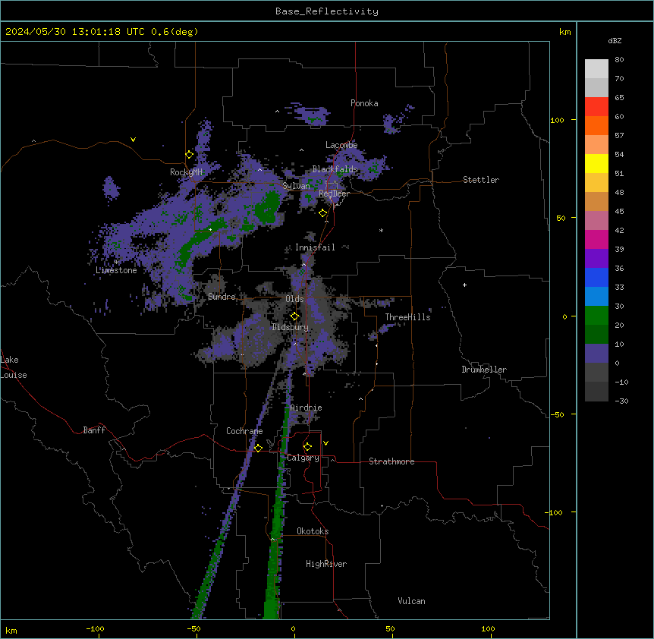
Task: Click the slate purple 10 dBZ legend swatch
Action: tap(596, 354)
